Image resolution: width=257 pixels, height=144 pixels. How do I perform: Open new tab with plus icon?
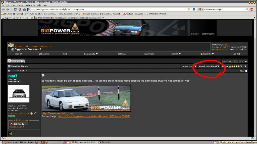coord(103,18)
